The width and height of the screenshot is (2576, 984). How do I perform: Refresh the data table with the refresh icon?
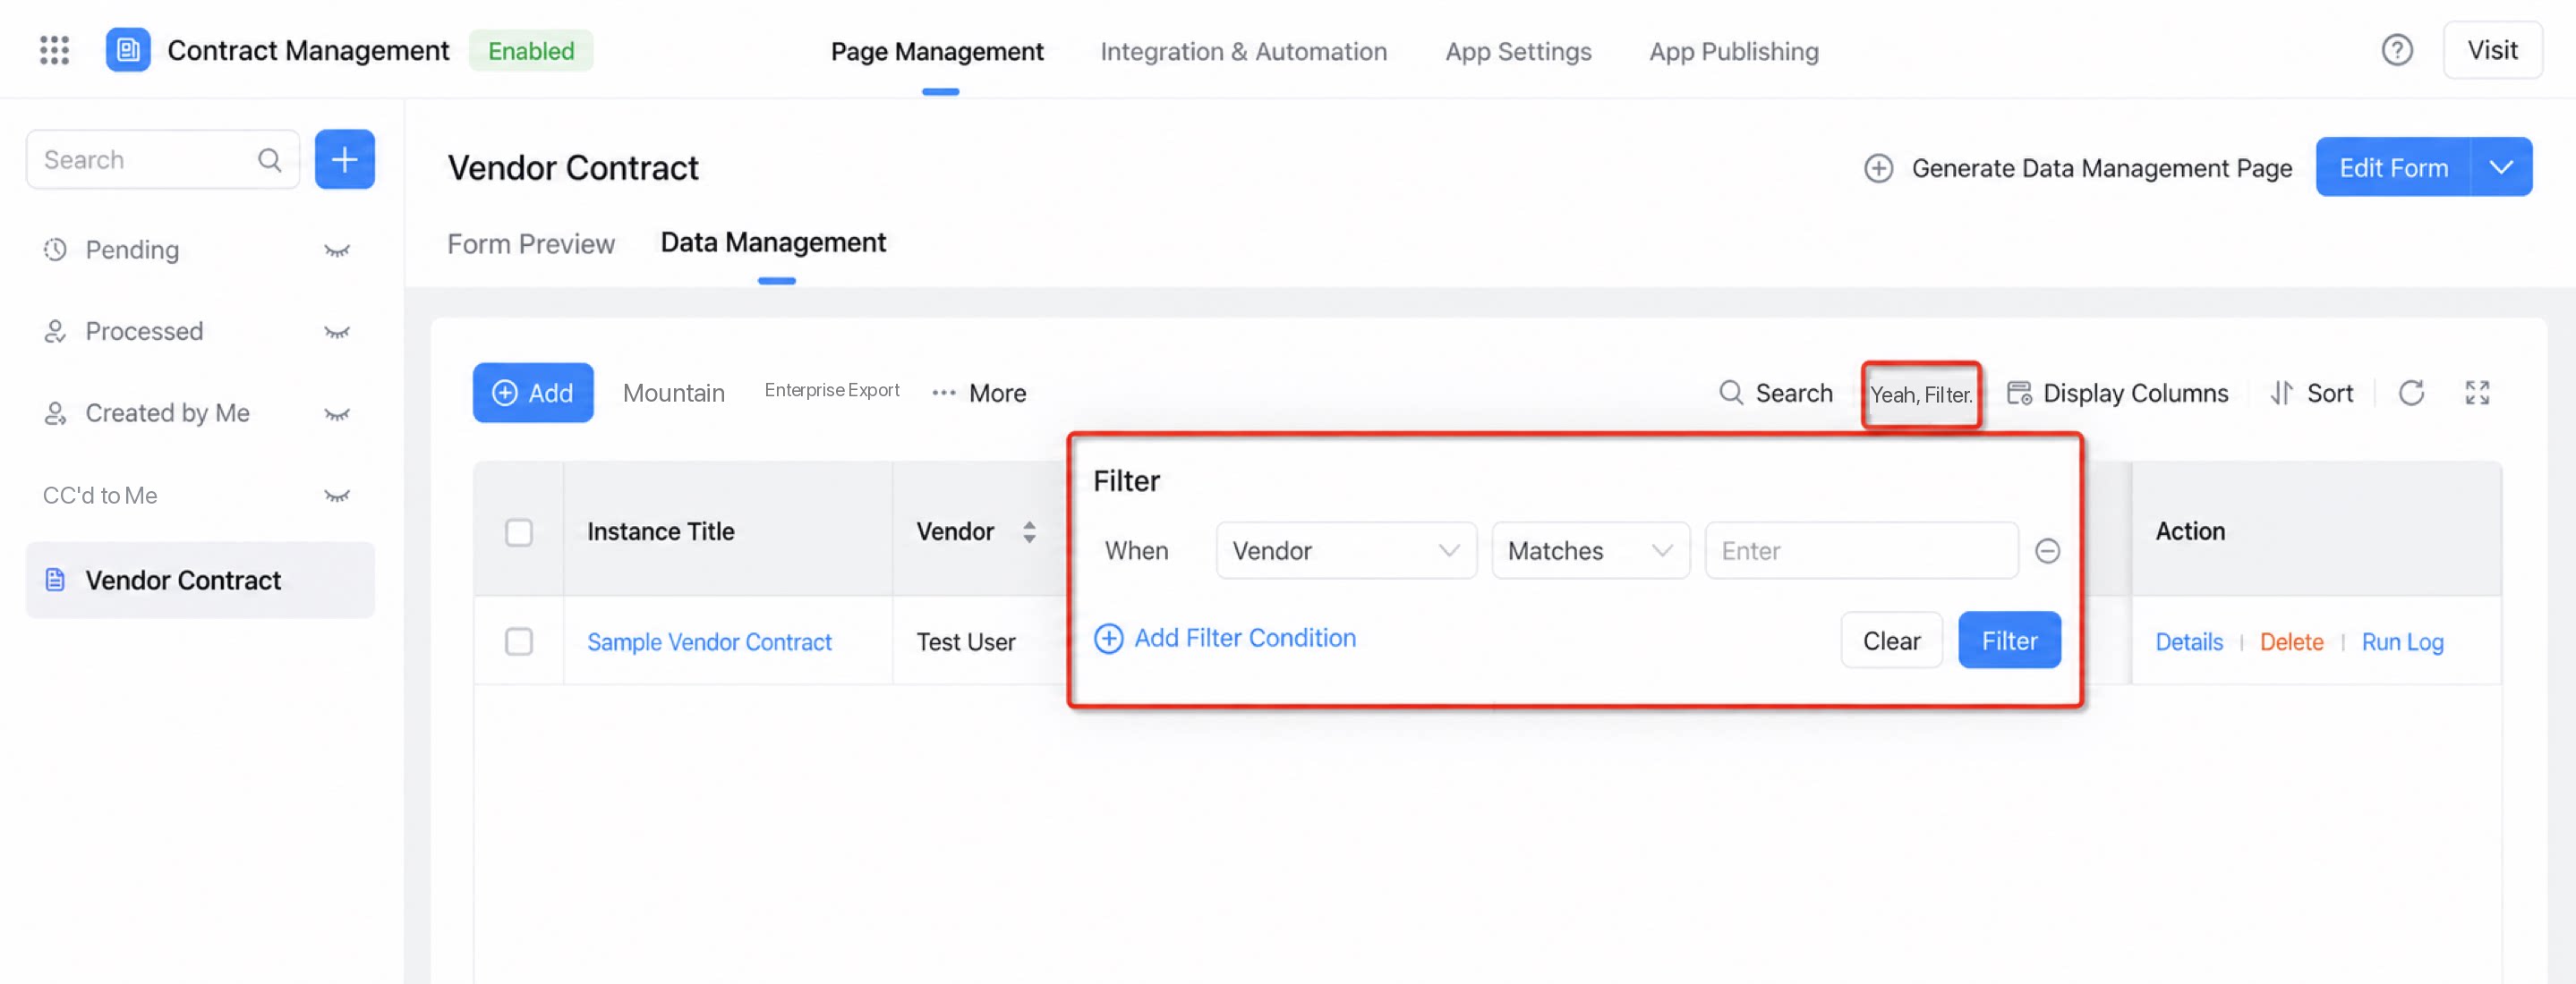coord(2411,393)
